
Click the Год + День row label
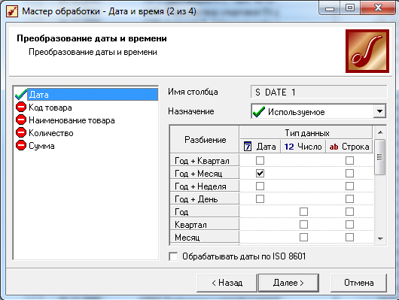point(205,198)
